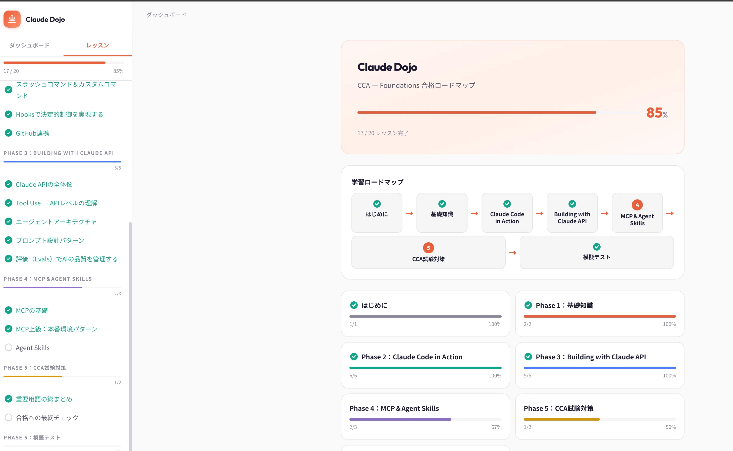Image resolution: width=733 pixels, height=451 pixels.
Task: Collapse the PHASE 3：BUILDING WITH CLAUDE API section header
Action: tap(59, 153)
